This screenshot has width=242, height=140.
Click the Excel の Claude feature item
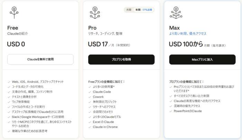104,122
